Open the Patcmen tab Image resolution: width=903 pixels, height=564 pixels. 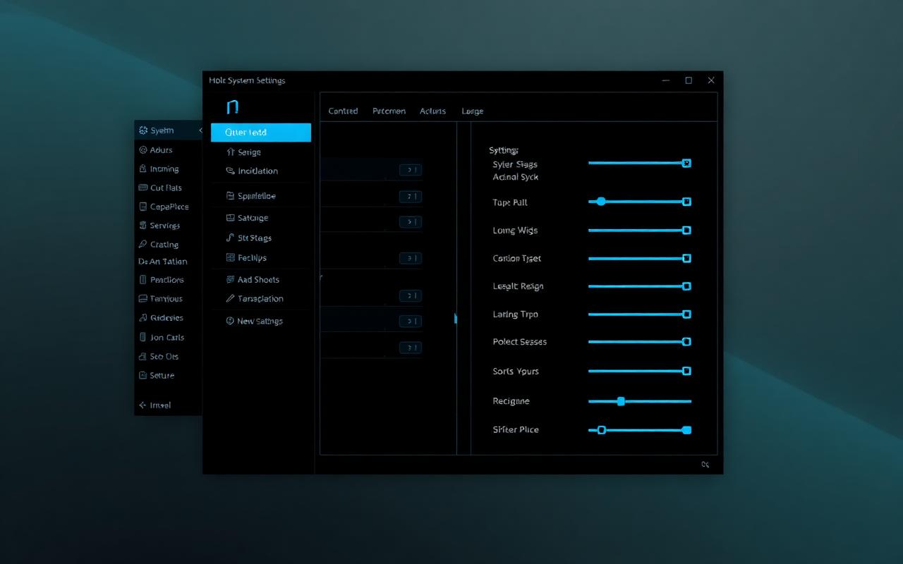[389, 111]
